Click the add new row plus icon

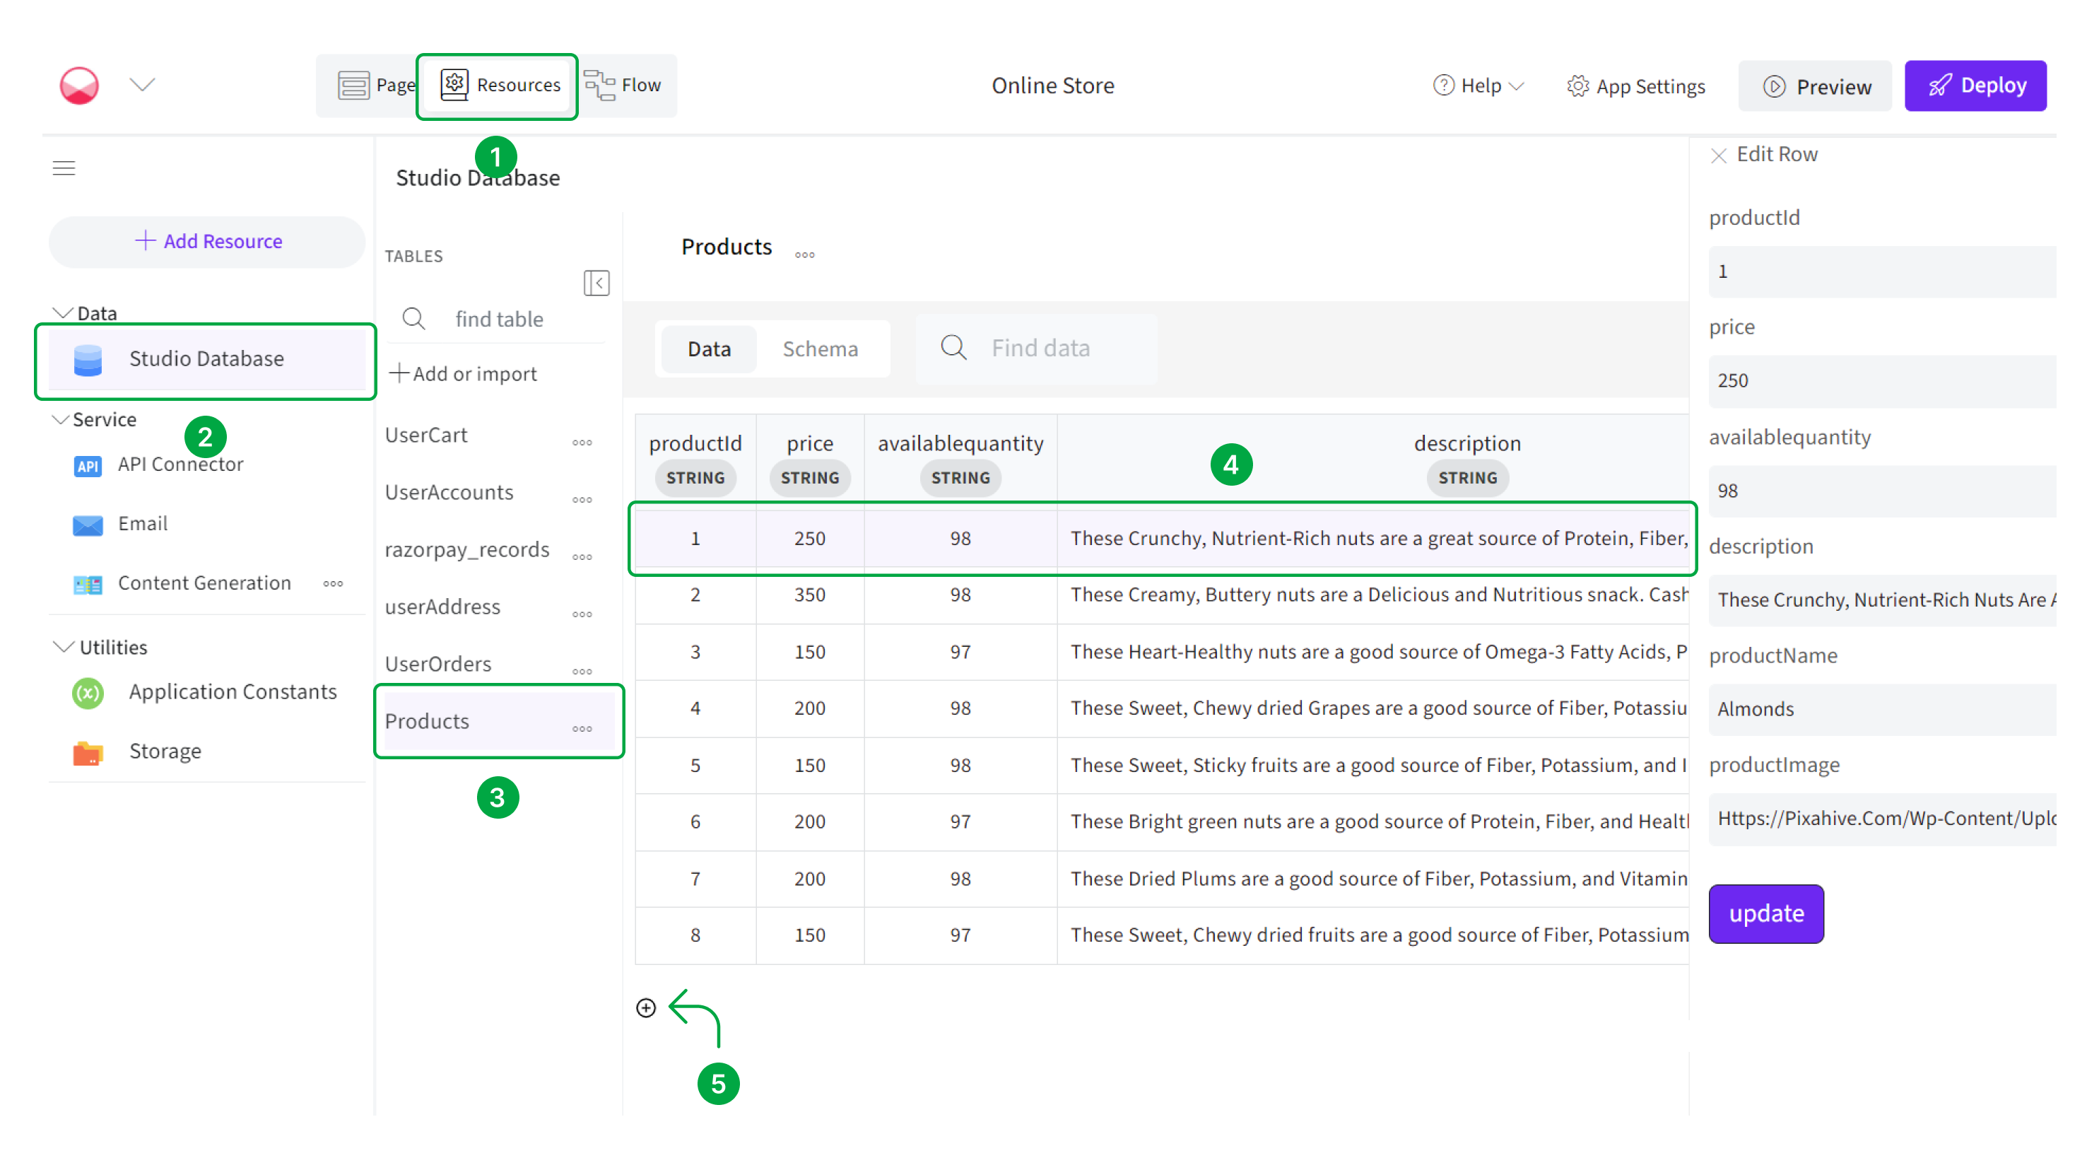(645, 1008)
